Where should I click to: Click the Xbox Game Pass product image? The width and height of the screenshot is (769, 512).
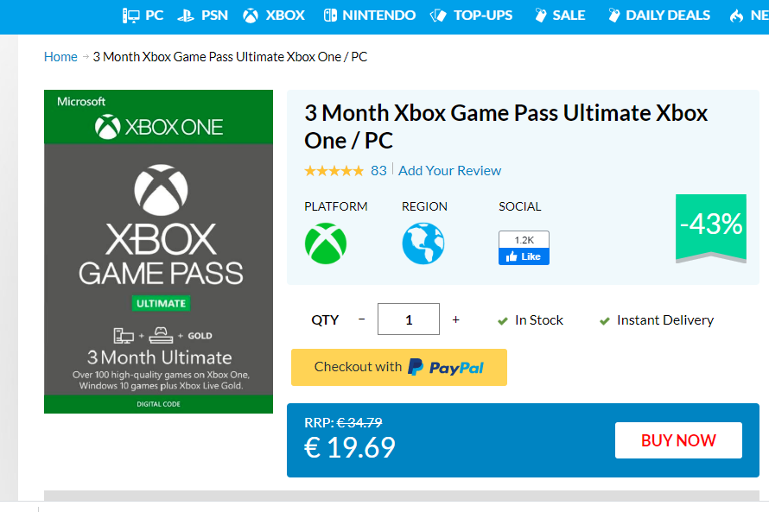pos(158,251)
